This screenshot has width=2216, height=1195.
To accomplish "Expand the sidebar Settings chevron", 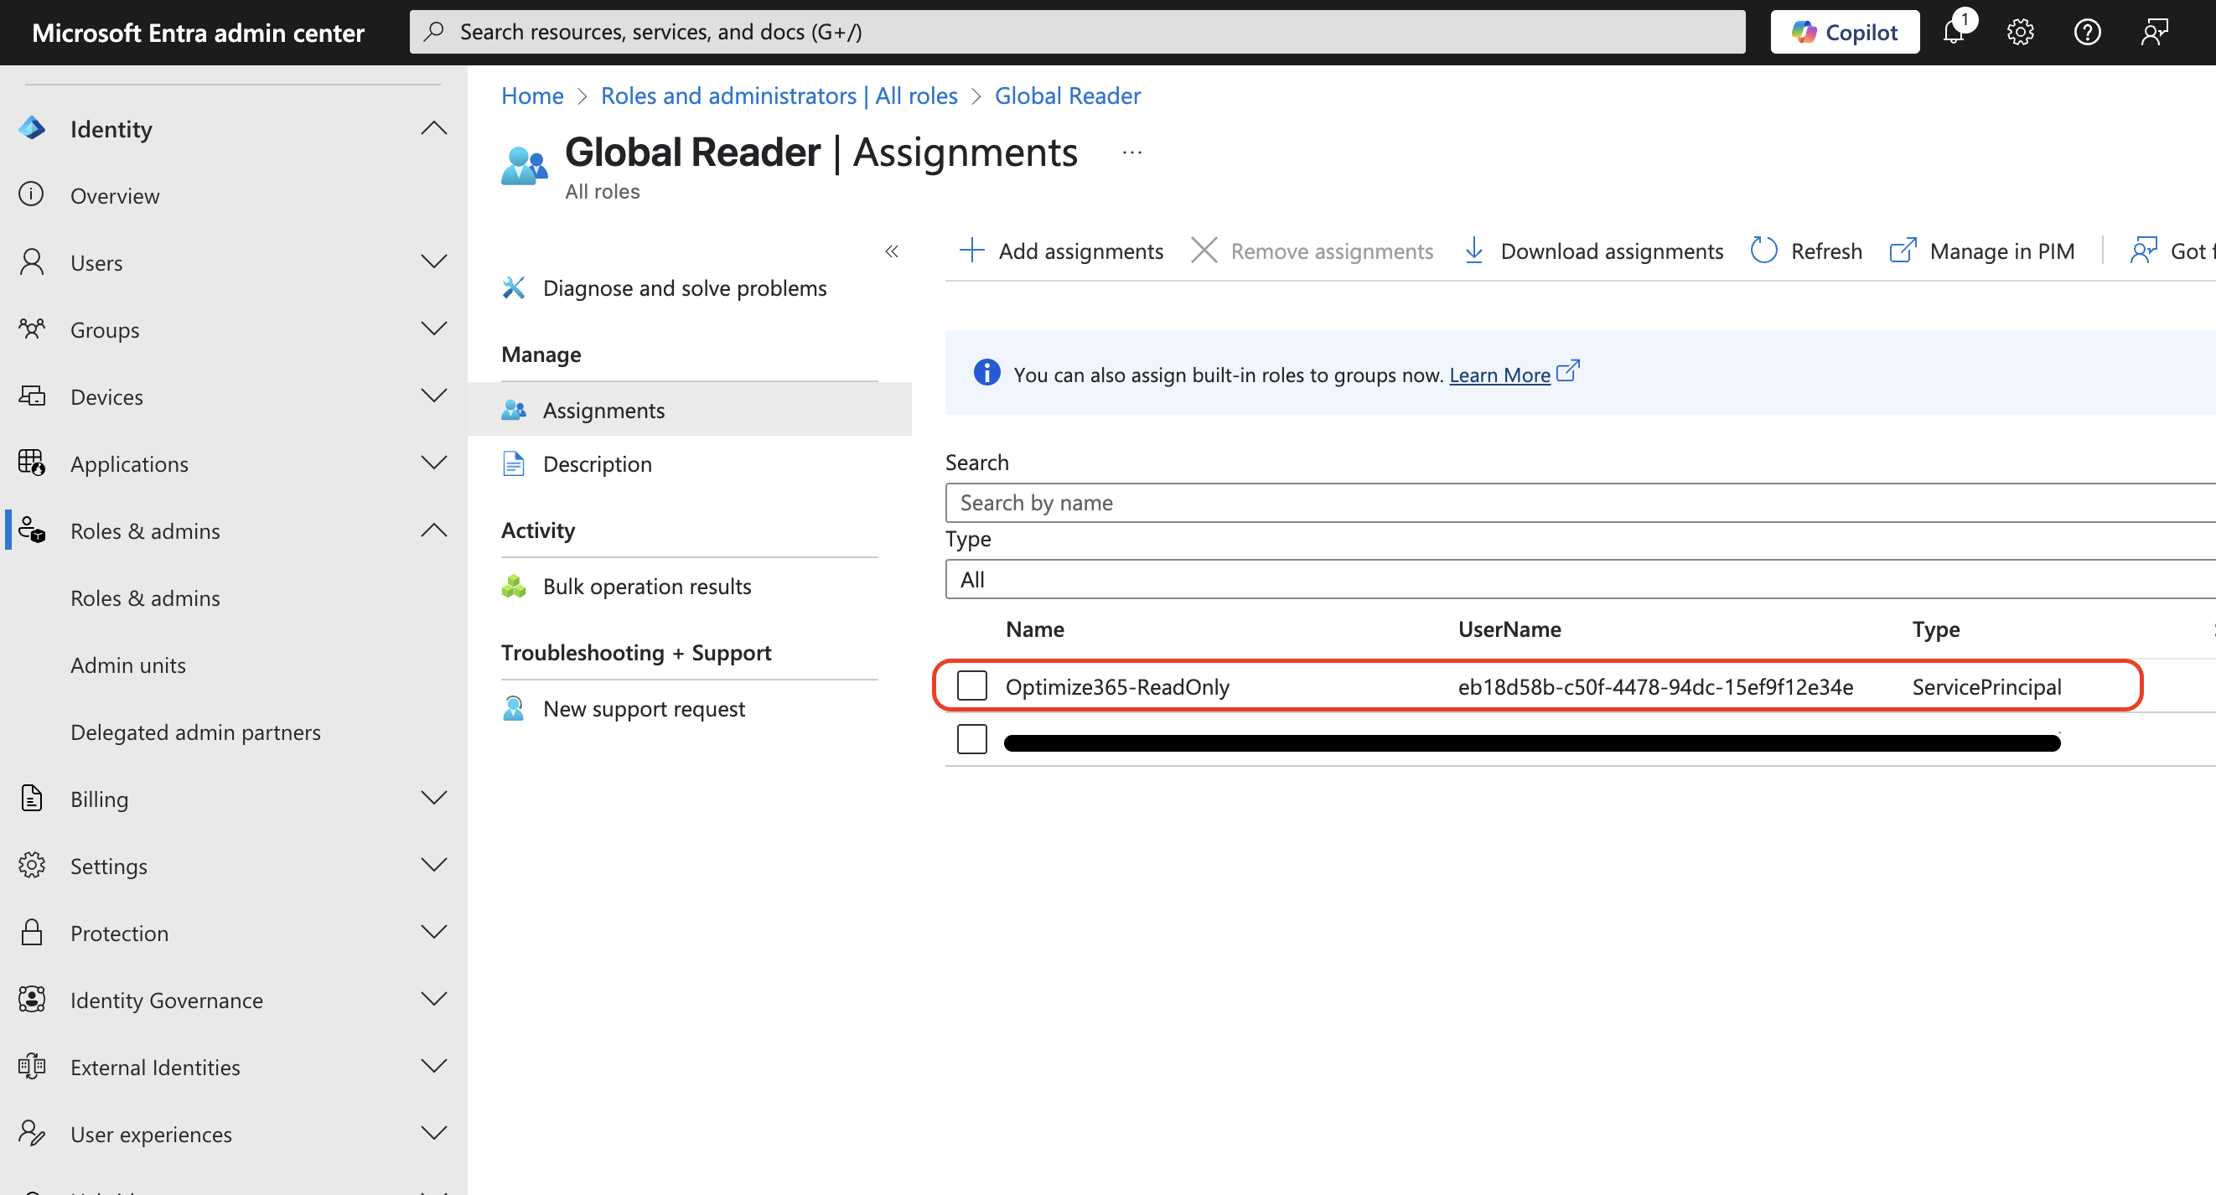I will (x=434, y=865).
